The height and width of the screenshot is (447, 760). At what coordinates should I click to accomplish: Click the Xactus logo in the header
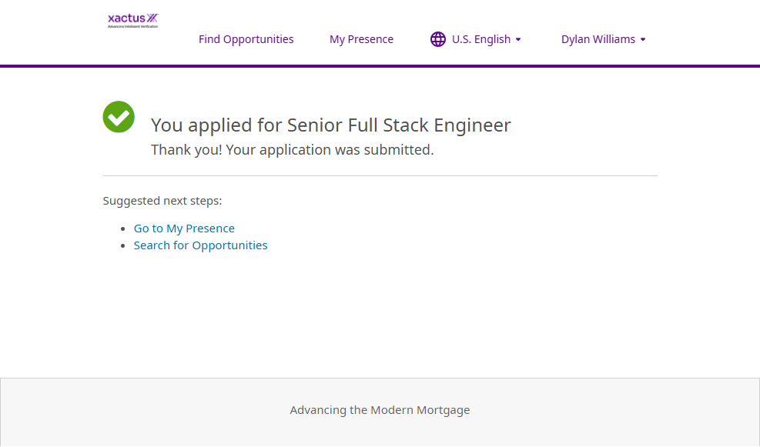(132, 17)
